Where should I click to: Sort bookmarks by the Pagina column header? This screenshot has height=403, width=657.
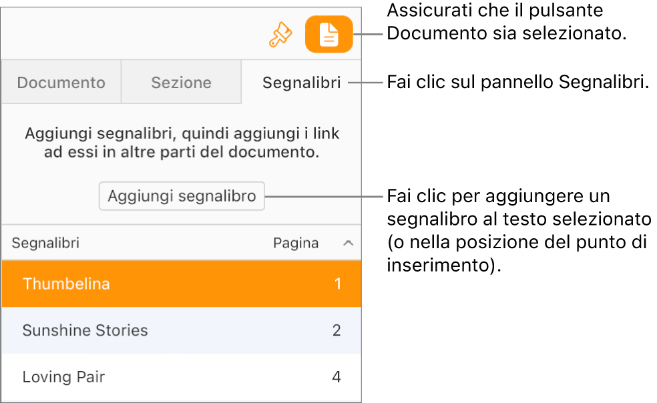tap(296, 243)
